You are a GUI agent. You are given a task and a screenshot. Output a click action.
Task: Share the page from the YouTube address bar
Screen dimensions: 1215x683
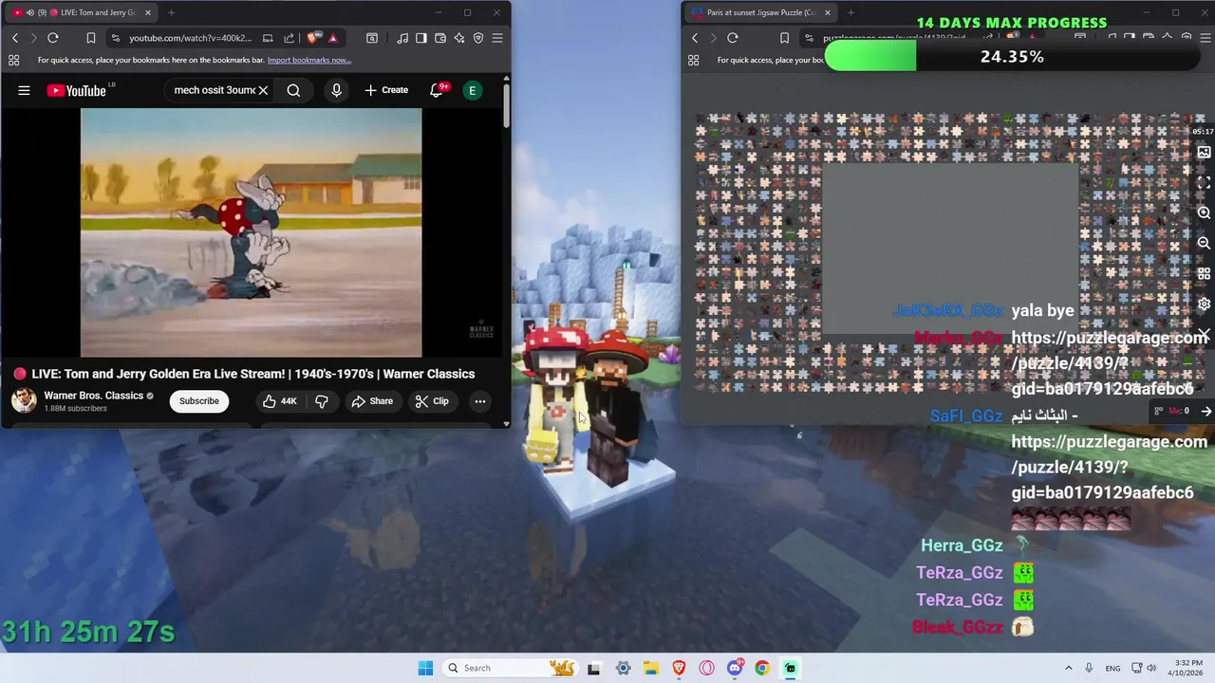289,38
